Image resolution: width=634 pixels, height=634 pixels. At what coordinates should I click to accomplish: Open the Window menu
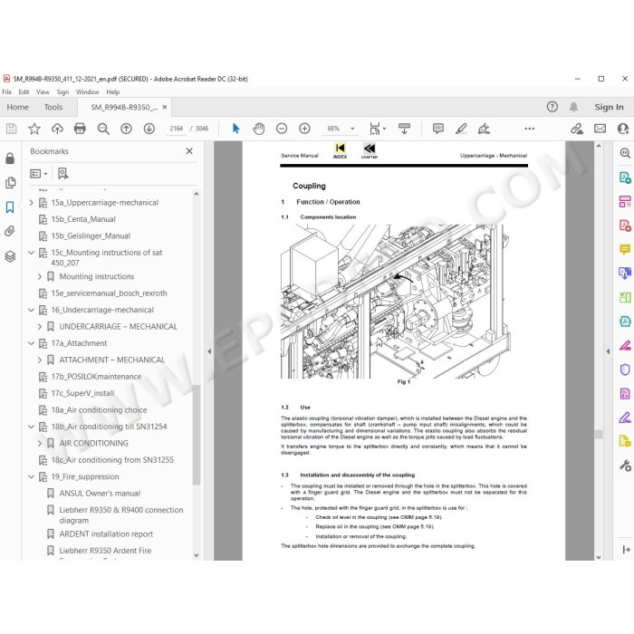(x=87, y=92)
